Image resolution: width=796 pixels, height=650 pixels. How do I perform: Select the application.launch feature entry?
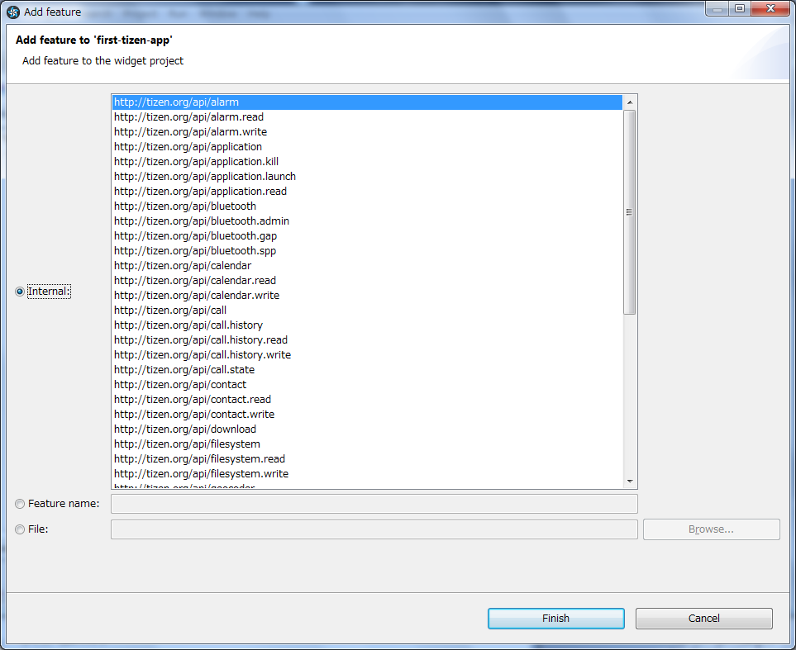[x=368, y=177]
